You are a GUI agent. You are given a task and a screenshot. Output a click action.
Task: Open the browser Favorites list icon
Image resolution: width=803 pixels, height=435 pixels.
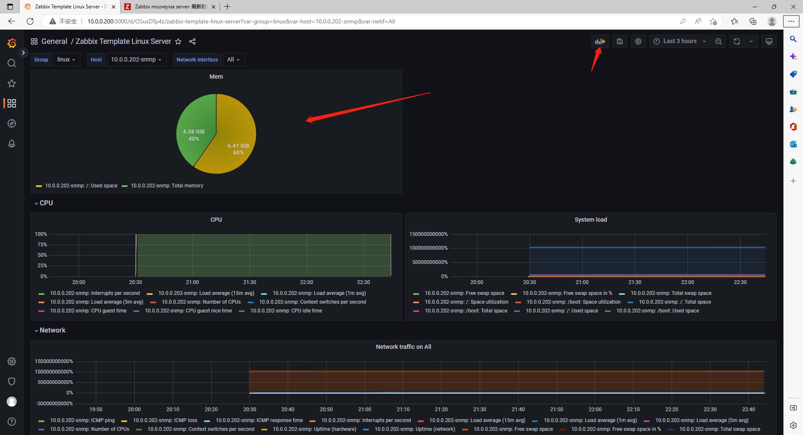click(734, 21)
